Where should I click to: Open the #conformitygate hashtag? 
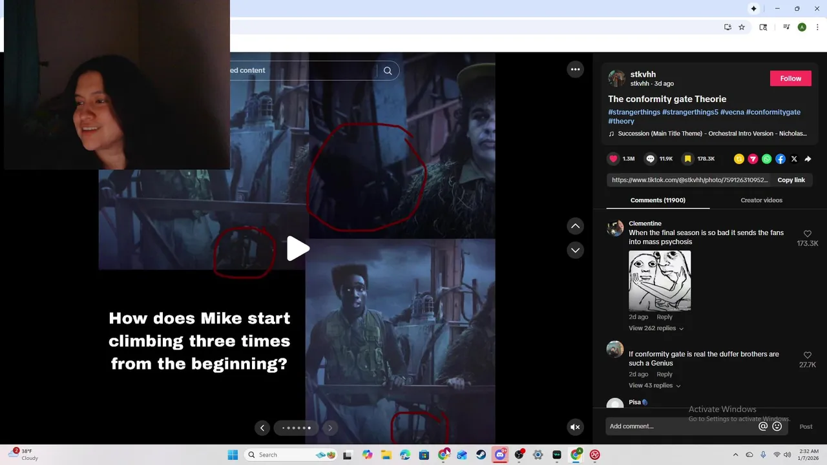coord(773,112)
